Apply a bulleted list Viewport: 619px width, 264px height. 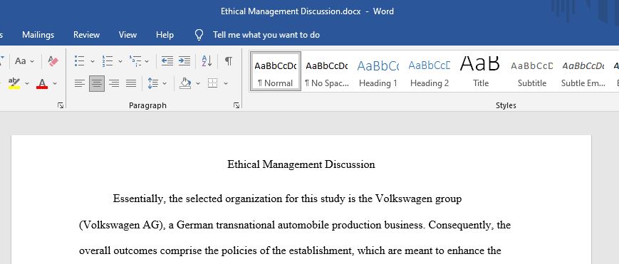80,60
